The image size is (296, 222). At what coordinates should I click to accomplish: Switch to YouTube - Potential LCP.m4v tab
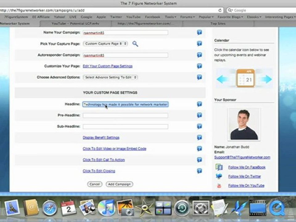click(x=76, y=24)
